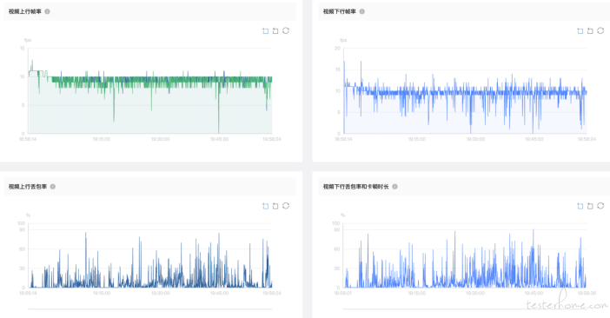Click zoom reset icon on 视频上行丢包率 chart

(275, 206)
